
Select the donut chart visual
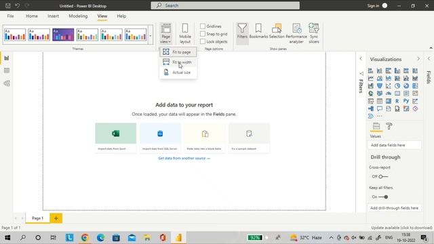406,86
